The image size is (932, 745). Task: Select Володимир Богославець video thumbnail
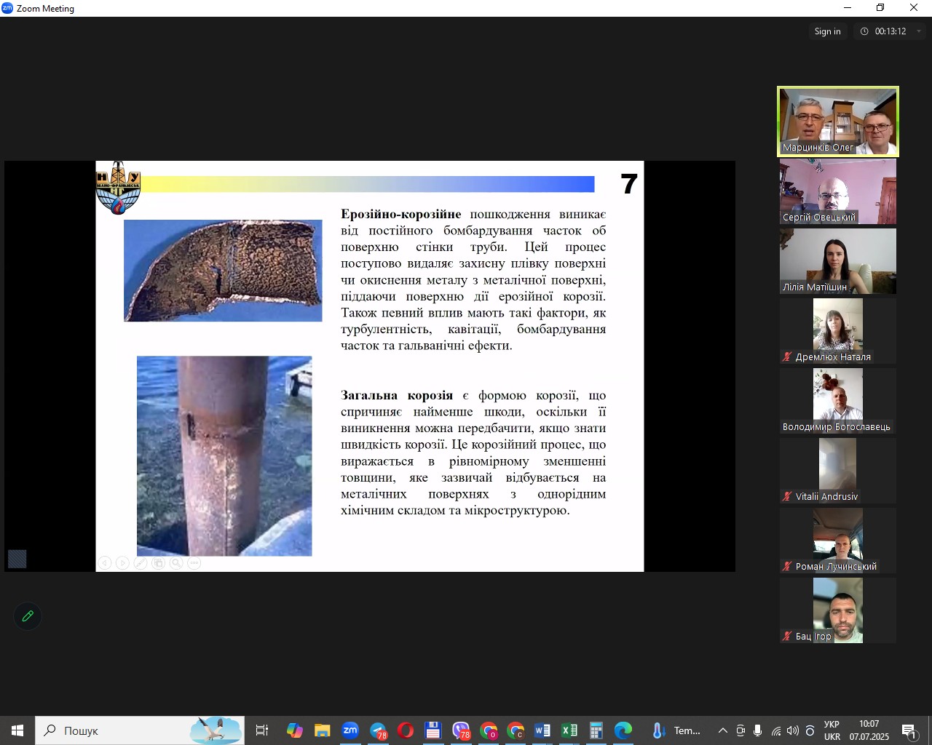coord(838,401)
